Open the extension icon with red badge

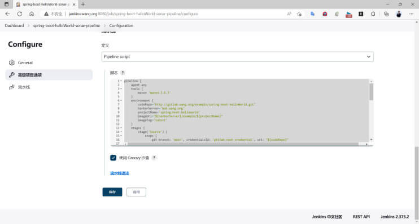[349, 15]
